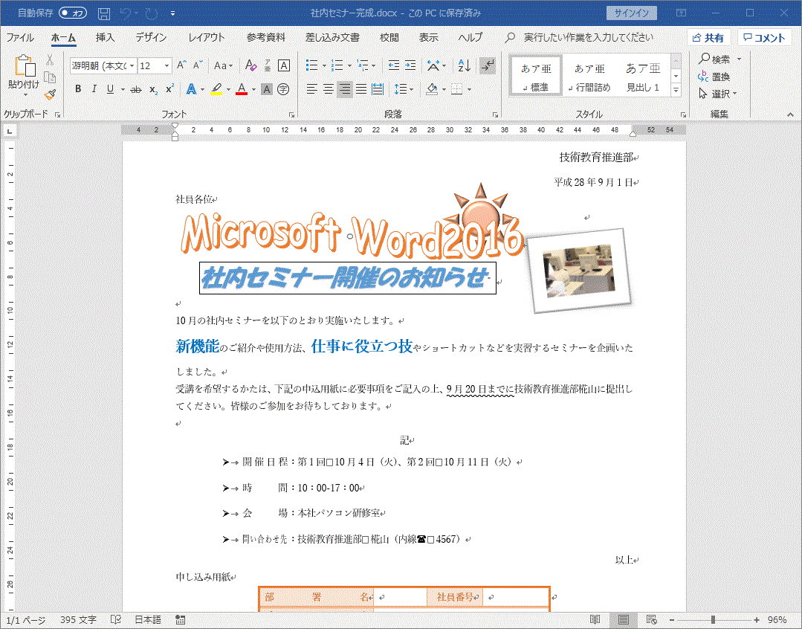Click the サインイン (Sign in) button
This screenshot has width=802, height=629.
coord(632,13)
